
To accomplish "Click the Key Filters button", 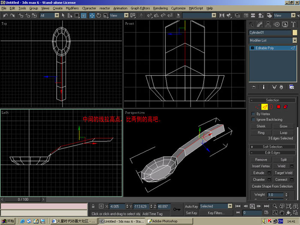I will 216,213.
